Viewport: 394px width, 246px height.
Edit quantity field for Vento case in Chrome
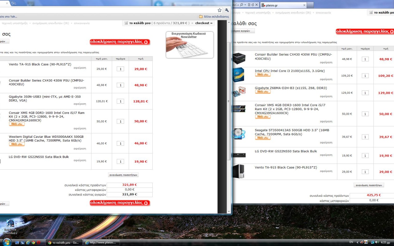(120, 69)
